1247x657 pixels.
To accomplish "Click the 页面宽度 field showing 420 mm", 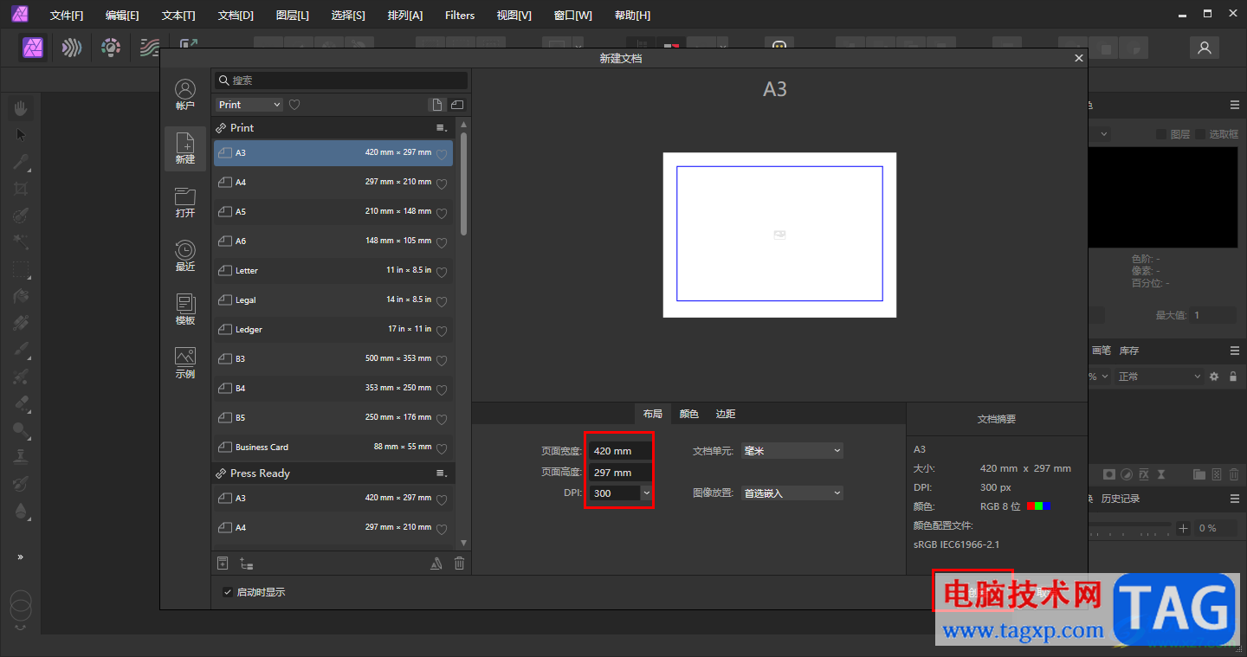I will (620, 451).
